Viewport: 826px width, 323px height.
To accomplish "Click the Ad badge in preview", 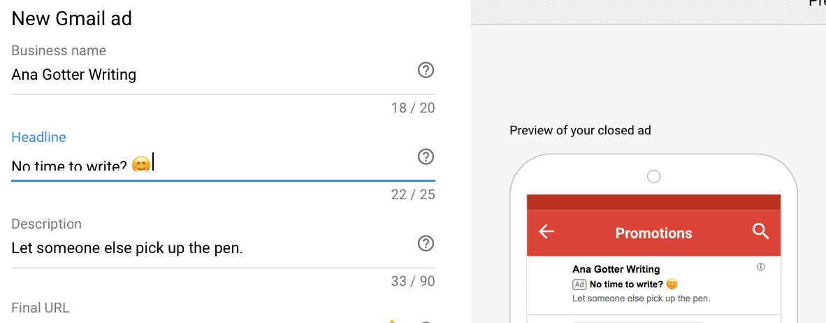I will click(x=579, y=285).
